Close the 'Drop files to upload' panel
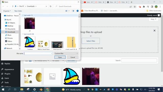163x92 pixels. (155, 31)
